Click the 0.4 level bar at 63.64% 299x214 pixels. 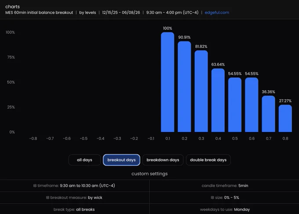tap(218, 100)
